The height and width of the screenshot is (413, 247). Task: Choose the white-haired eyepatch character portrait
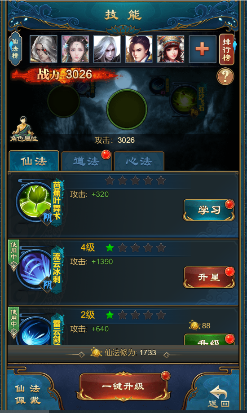pos(44,49)
